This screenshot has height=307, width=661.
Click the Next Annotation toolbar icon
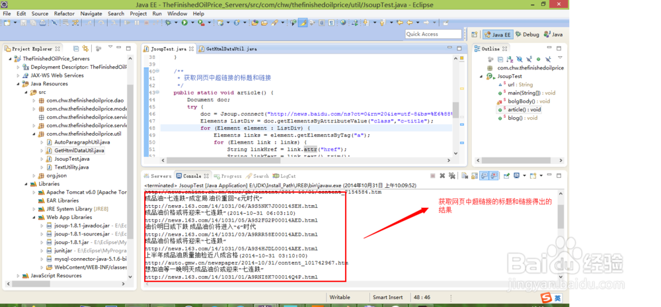click(366, 22)
